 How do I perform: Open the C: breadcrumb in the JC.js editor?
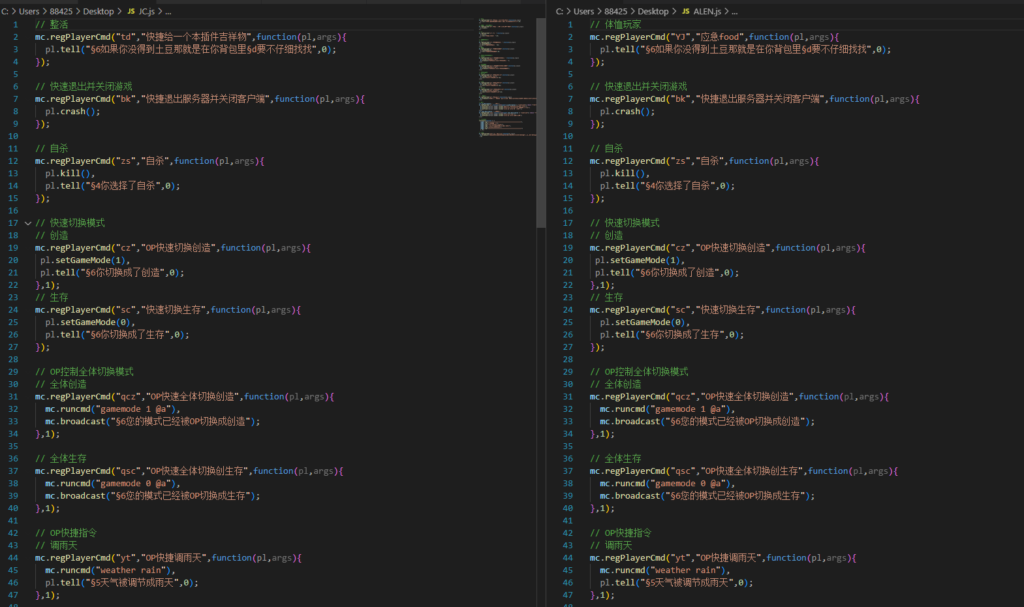[5, 11]
